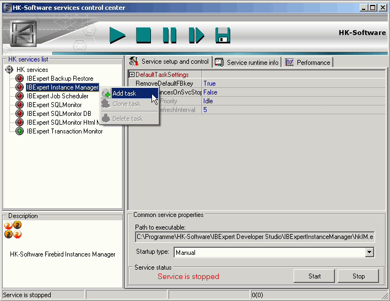
Task: Click the square Stop service icon
Action: pos(144,36)
